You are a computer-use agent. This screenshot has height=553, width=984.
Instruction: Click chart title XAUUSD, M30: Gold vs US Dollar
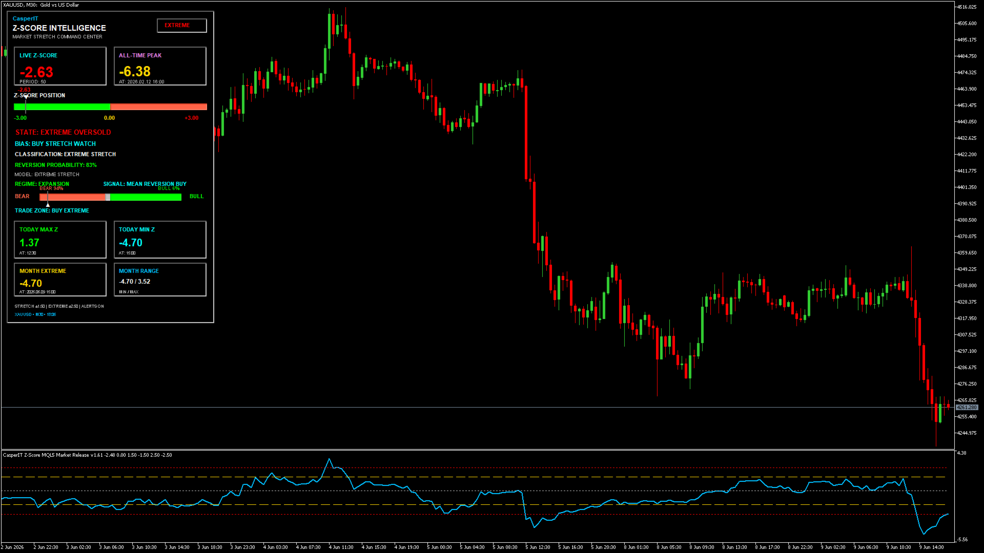coord(41,5)
